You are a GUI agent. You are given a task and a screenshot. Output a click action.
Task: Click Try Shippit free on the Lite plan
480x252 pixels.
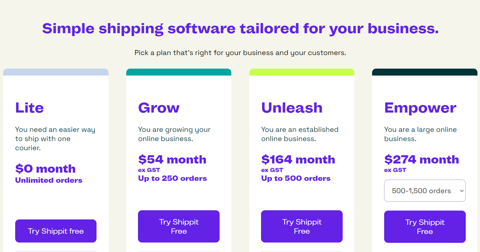[56, 231]
